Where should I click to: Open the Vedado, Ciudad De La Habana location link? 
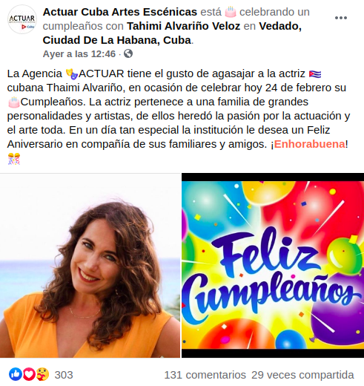[172, 33]
